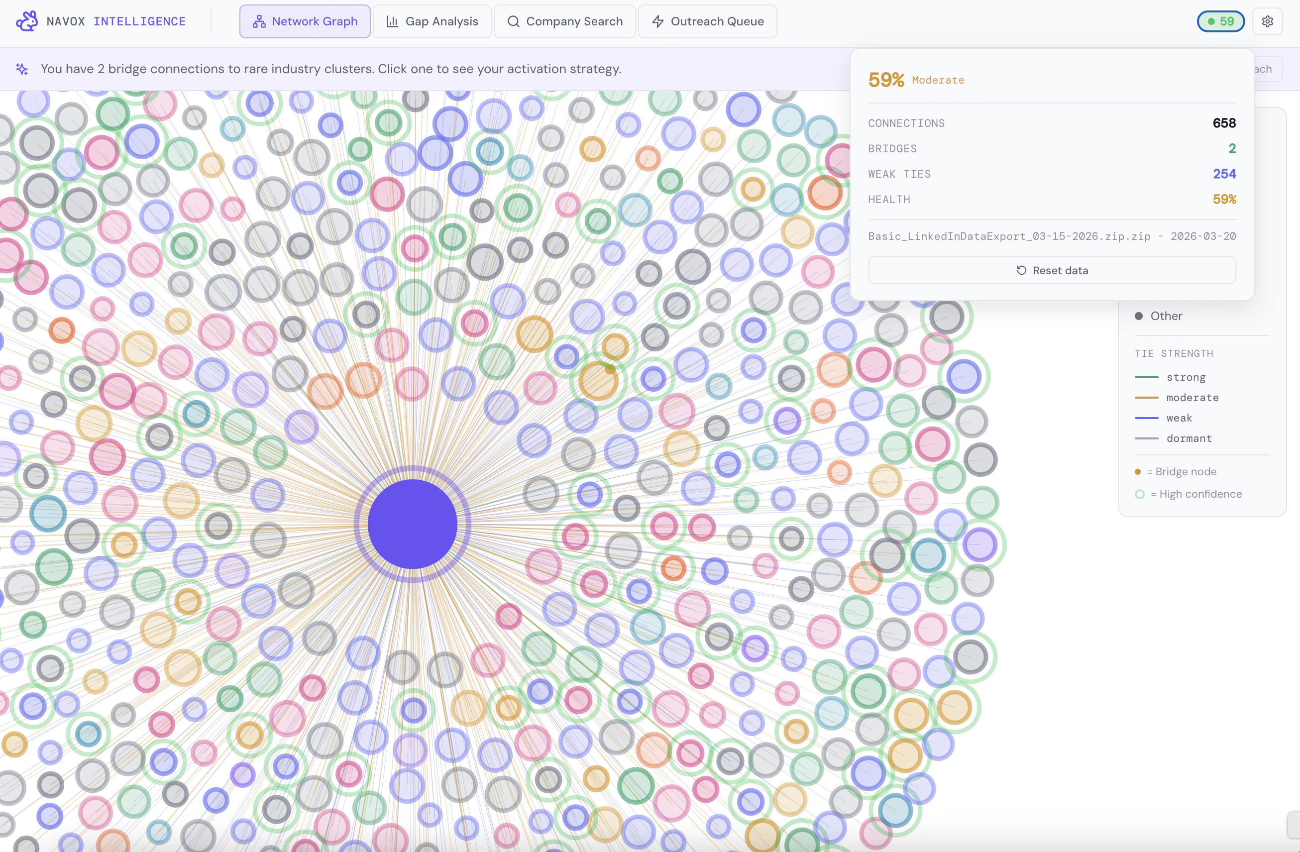Click the magnifier Company Search icon
This screenshot has width=1300, height=852.
(x=513, y=21)
